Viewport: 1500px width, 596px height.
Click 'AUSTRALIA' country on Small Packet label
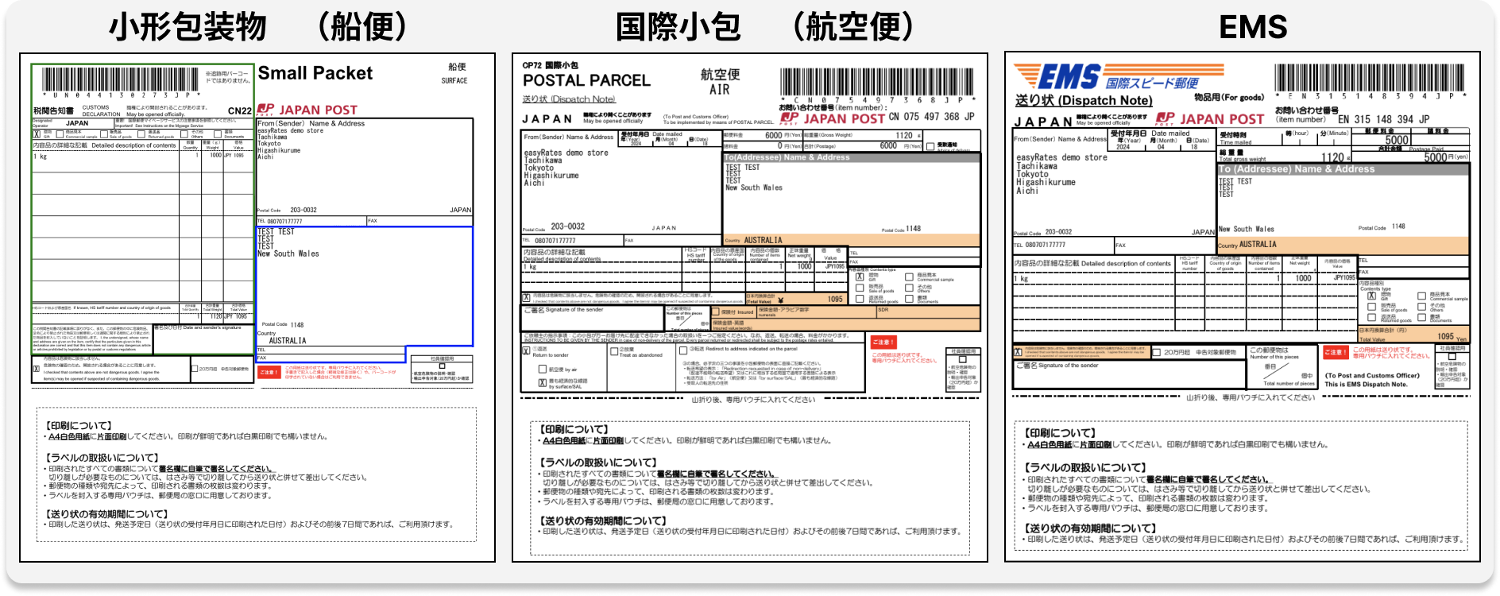[288, 341]
